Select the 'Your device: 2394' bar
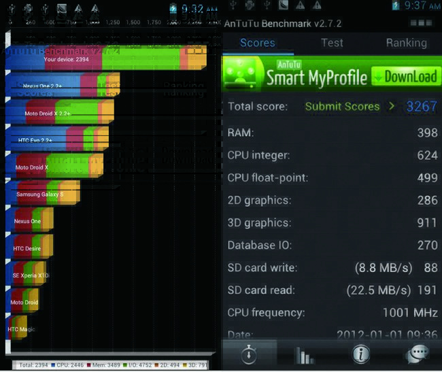Screen dimensions: 442x372 pyautogui.click(x=105, y=59)
